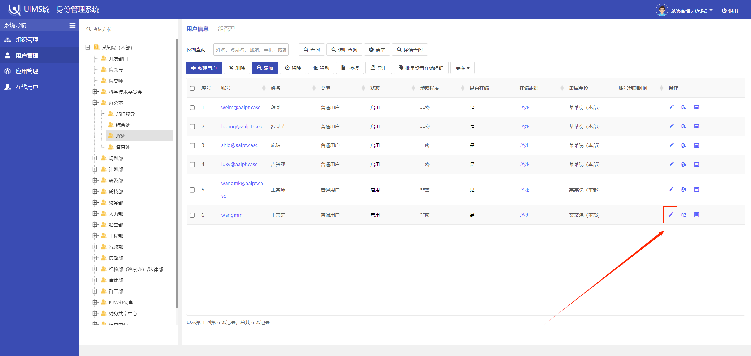751x356 pixels.
Task: Click the 模糊查询 search input field
Action: (251, 50)
